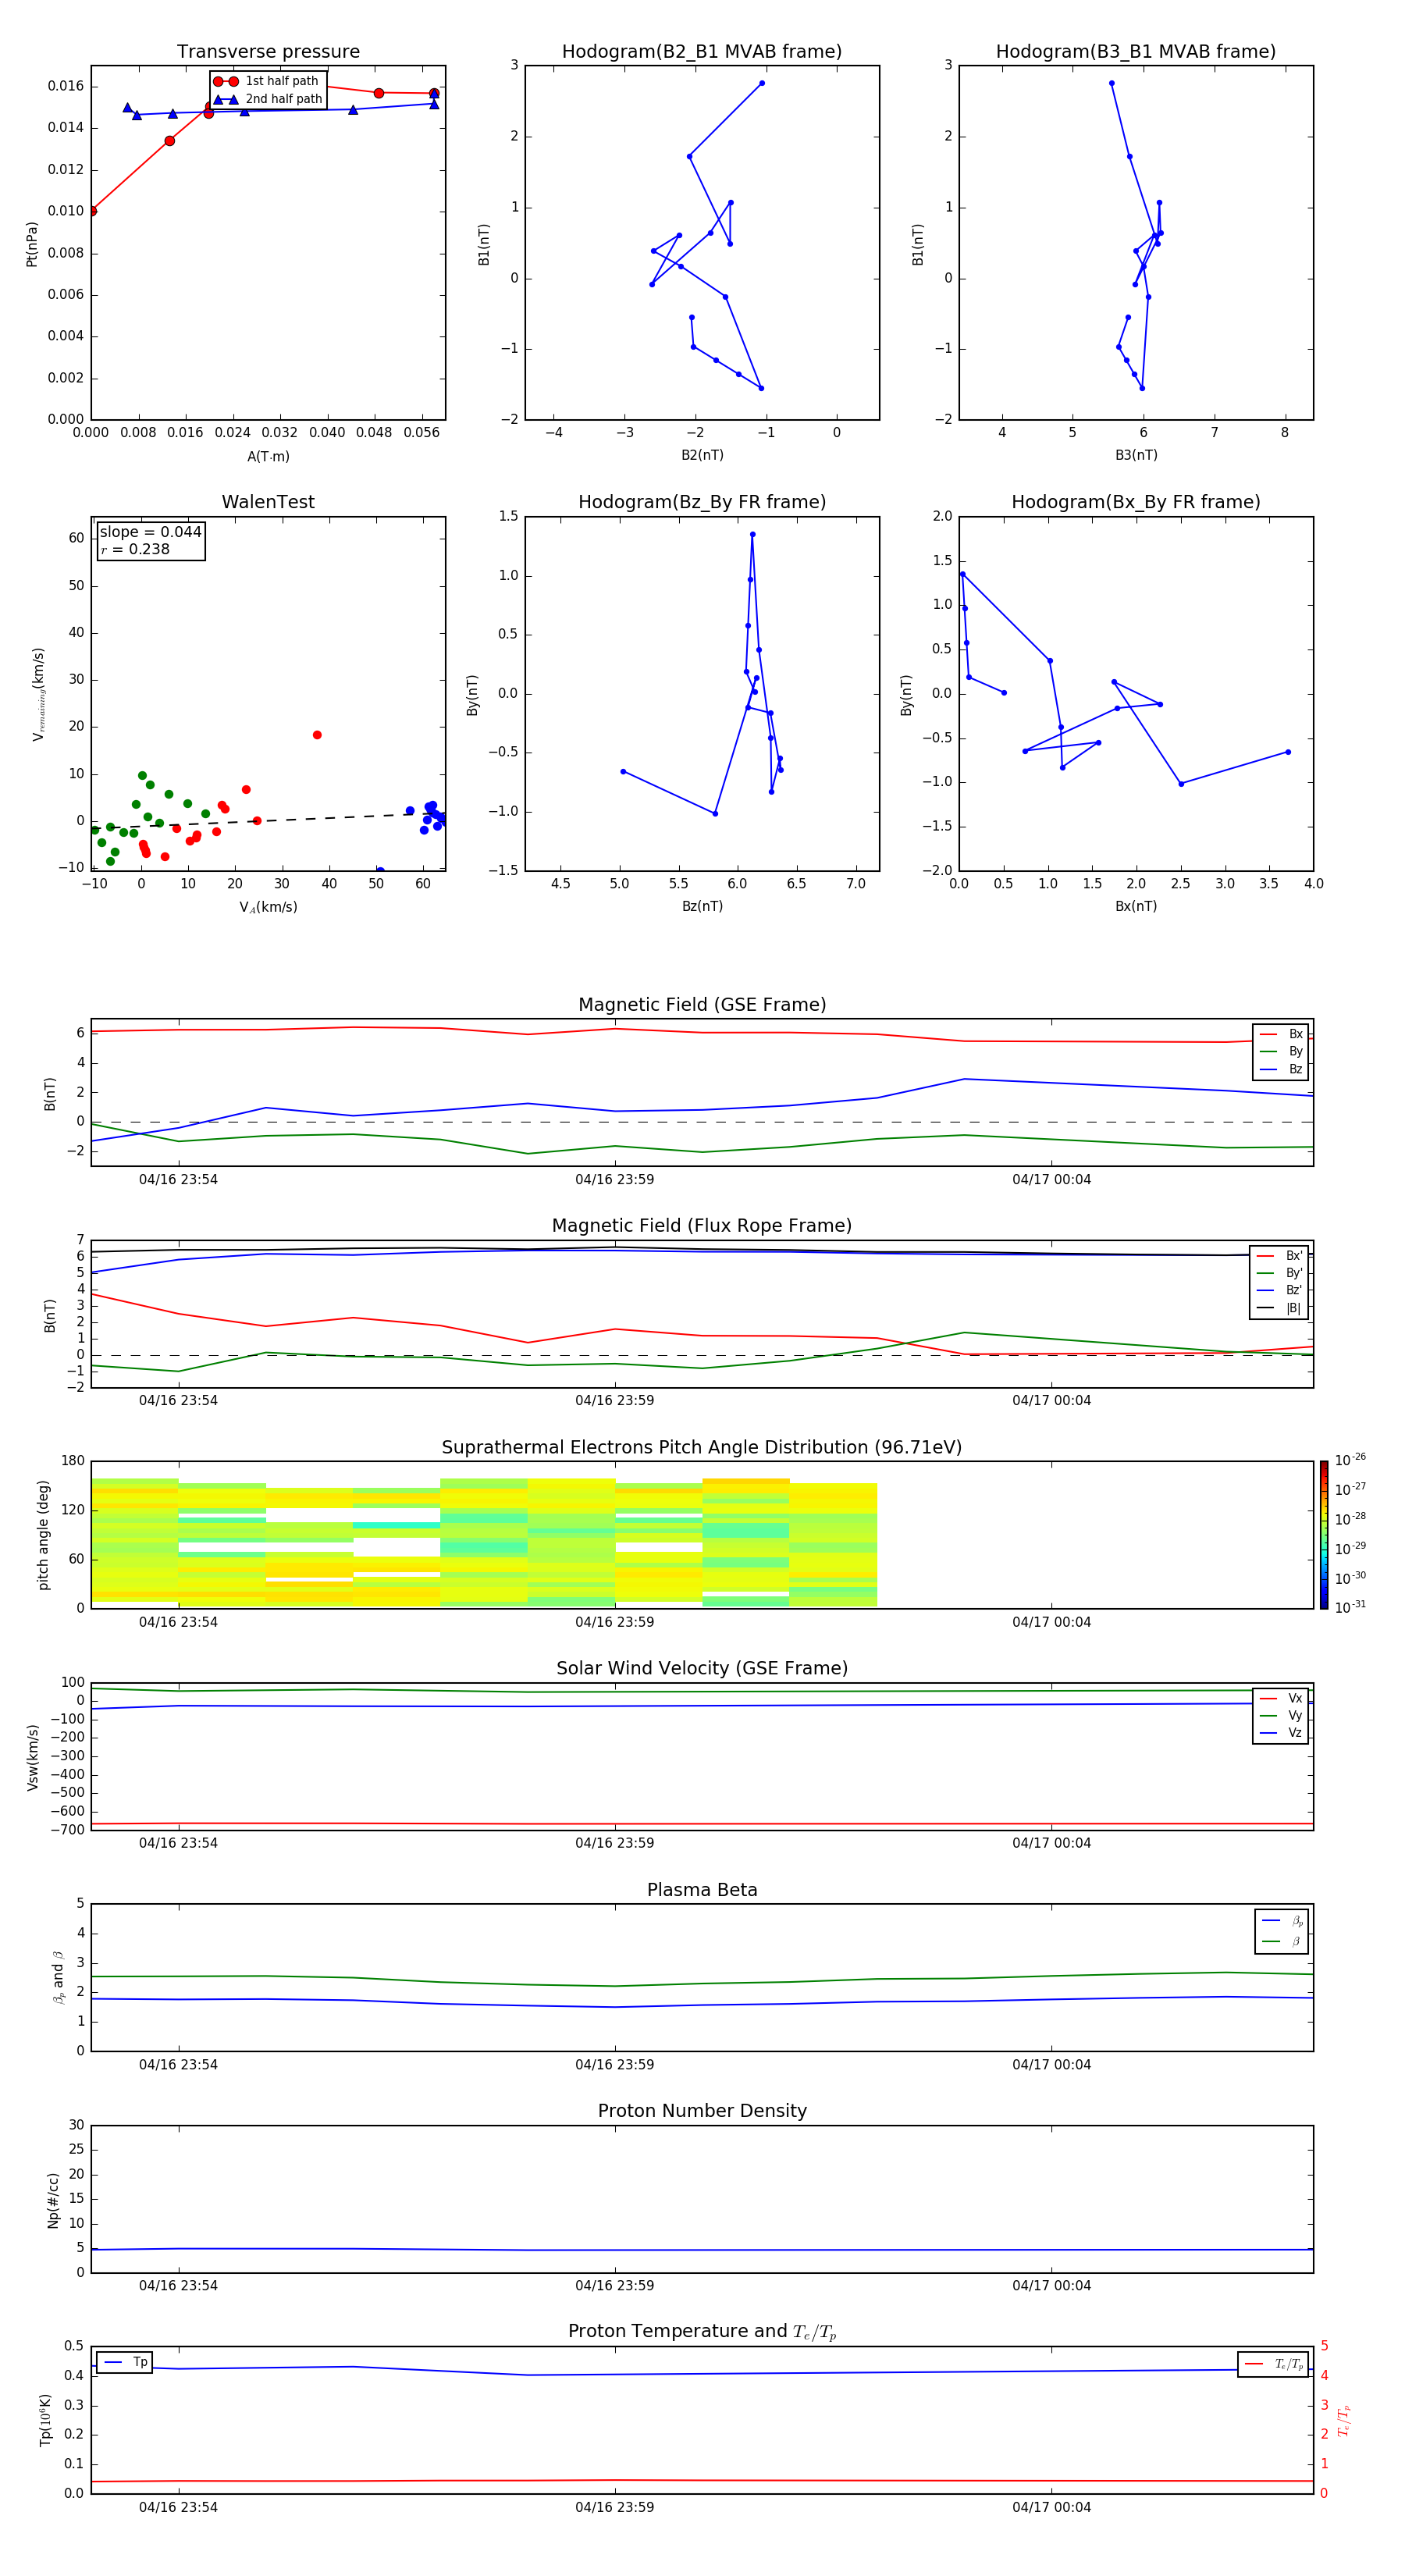This screenshot has width=1405, height=2576.
Task: Click the 'pitch angle (deg)' axis label
Action: [x=43, y=1535]
